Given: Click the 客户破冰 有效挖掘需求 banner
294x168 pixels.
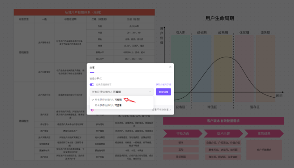Looking at the screenshot, I should point(224,121).
